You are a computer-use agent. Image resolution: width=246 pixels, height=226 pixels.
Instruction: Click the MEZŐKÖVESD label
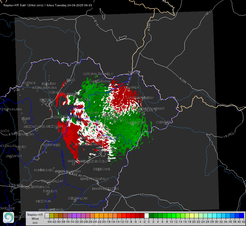[35, 127]
